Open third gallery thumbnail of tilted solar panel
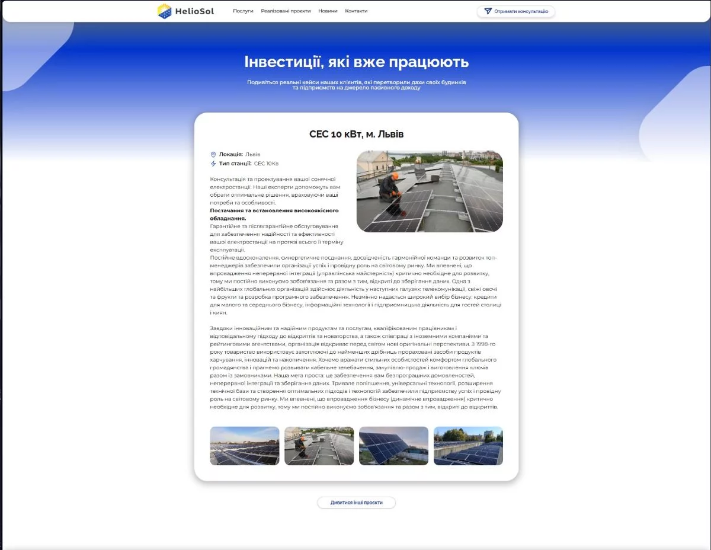Viewport: 711px width, 550px height. pos(393,446)
